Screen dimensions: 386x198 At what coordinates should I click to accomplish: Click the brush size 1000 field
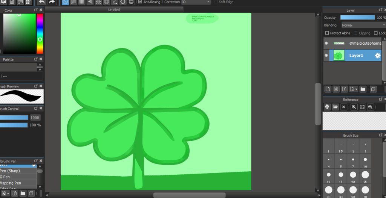point(35,118)
